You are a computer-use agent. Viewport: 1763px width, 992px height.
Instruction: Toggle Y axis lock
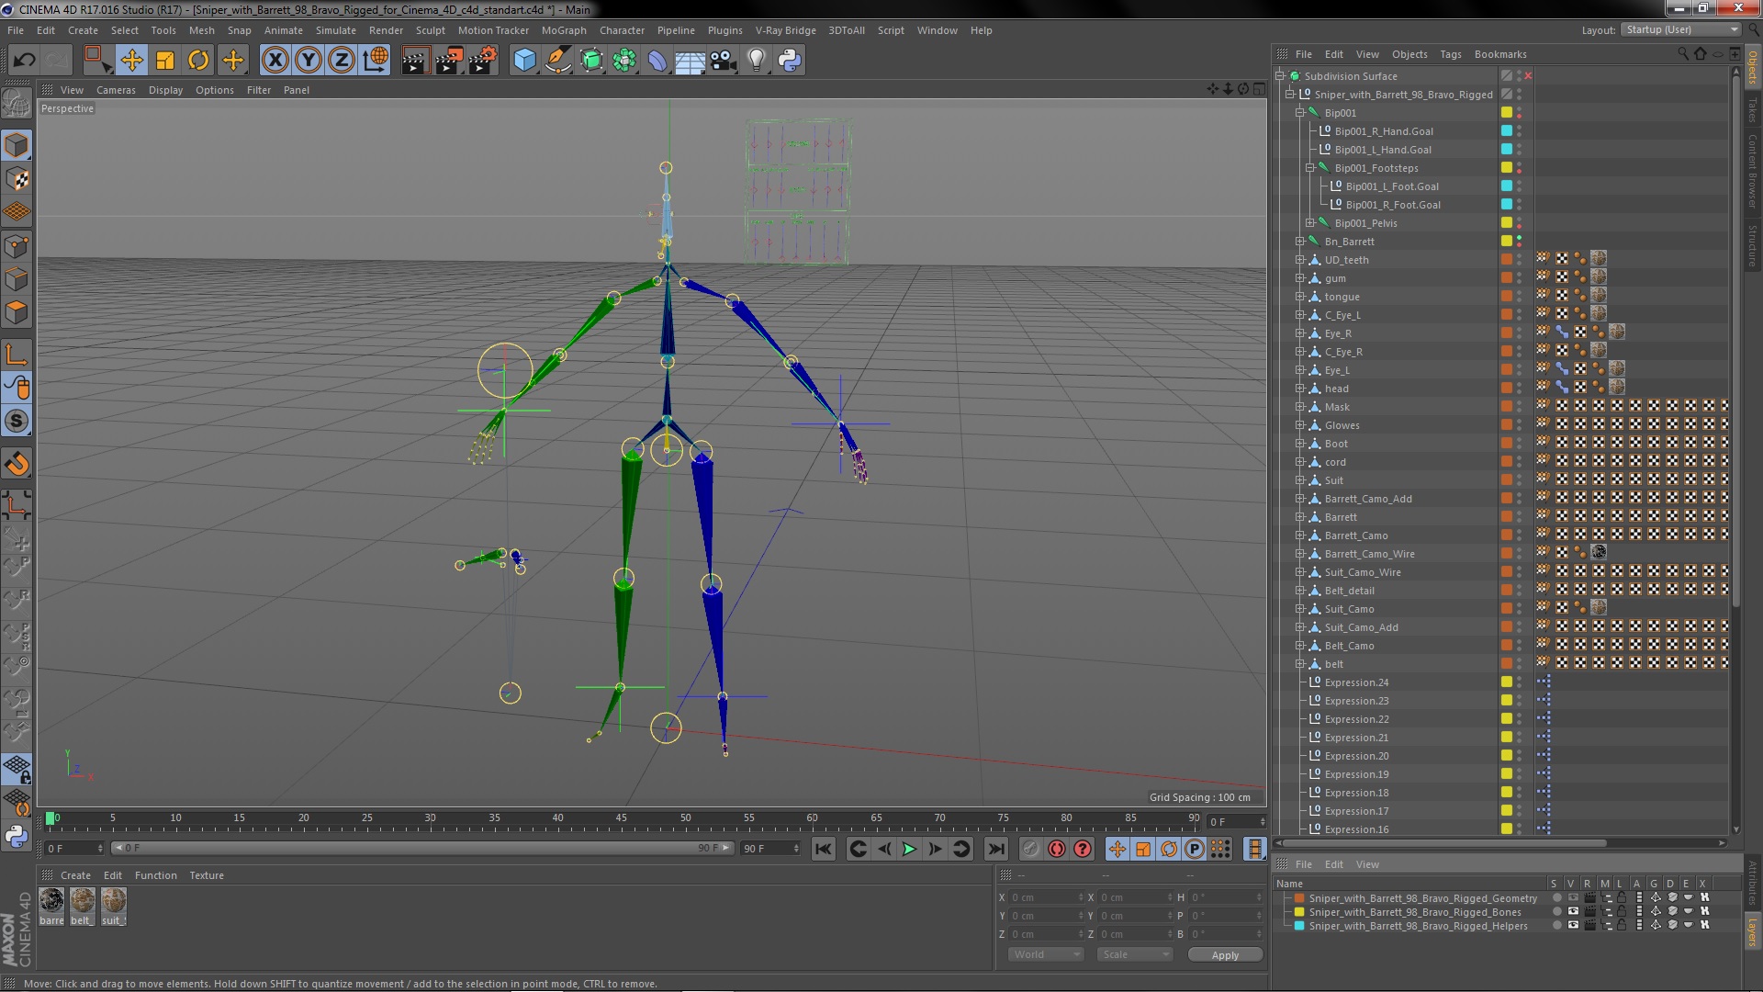pyautogui.click(x=309, y=61)
